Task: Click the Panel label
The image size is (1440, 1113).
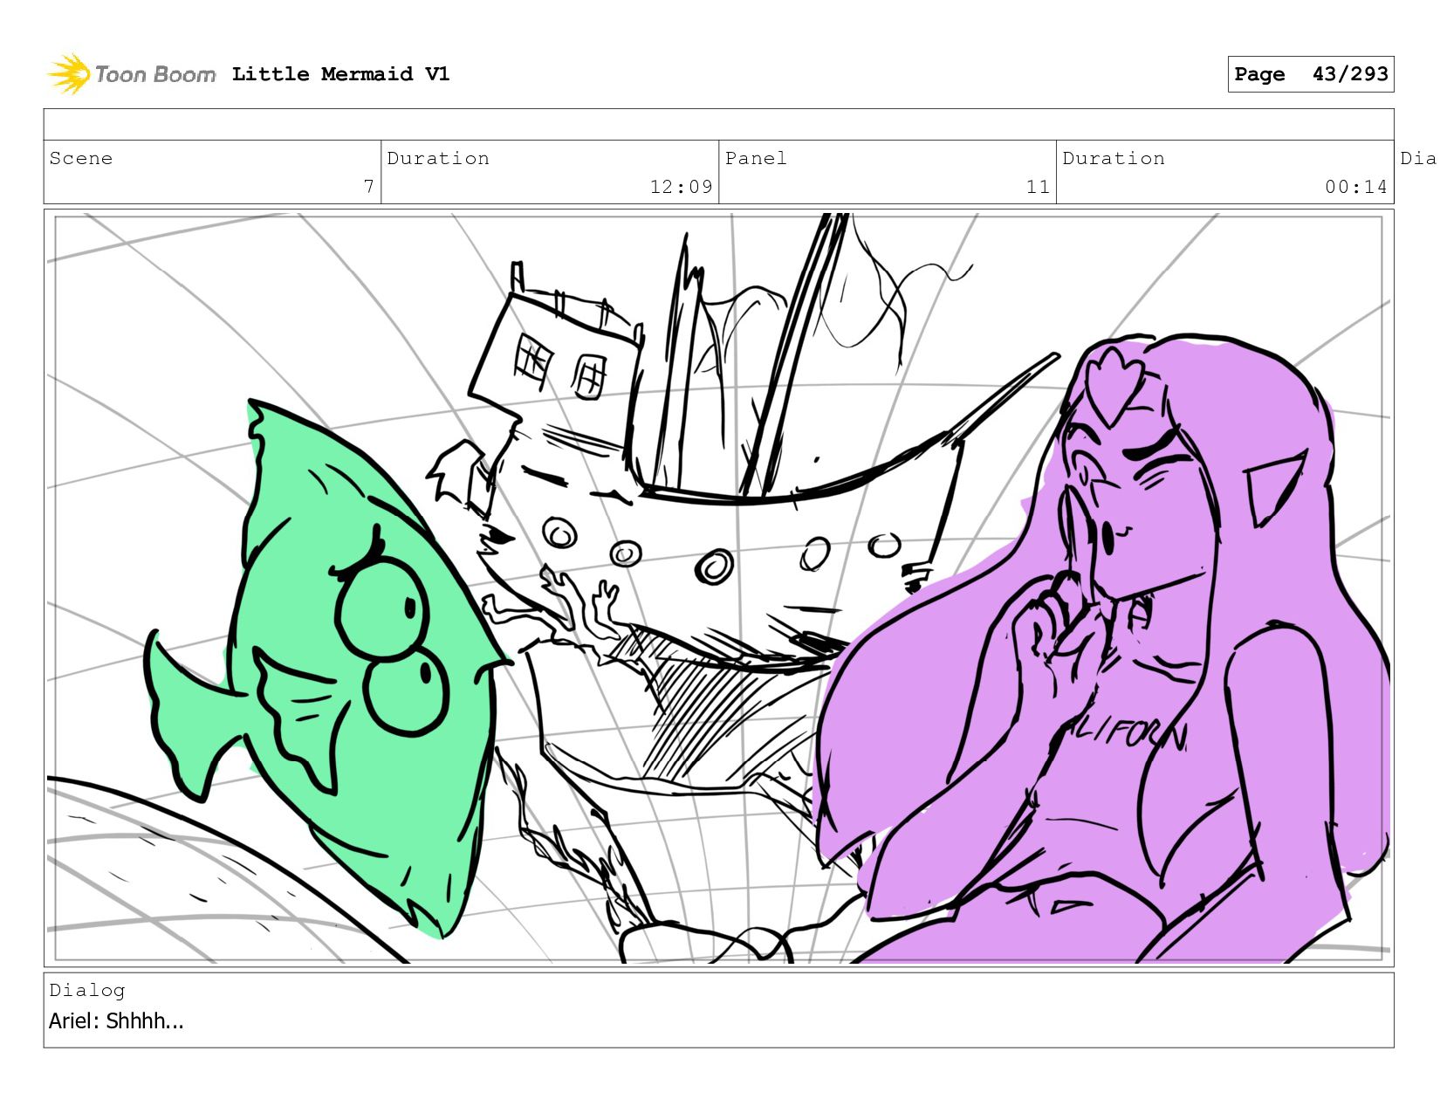Action: pyautogui.click(x=756, y=158)
